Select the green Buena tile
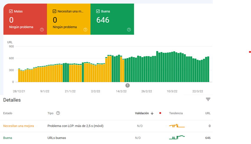Screen dimensions: 251x144 point(112,19)
